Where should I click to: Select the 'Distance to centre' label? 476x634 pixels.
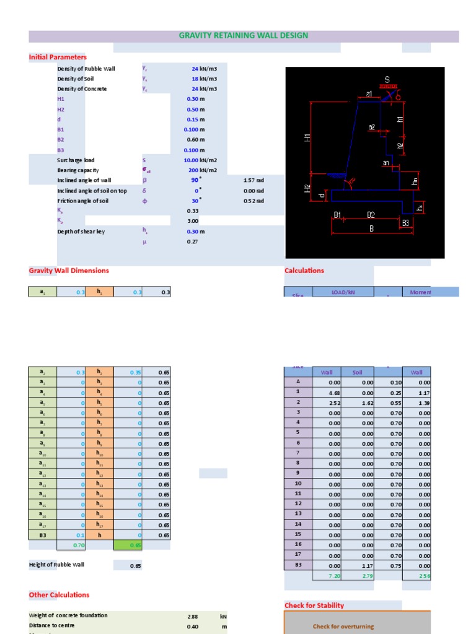52,625
